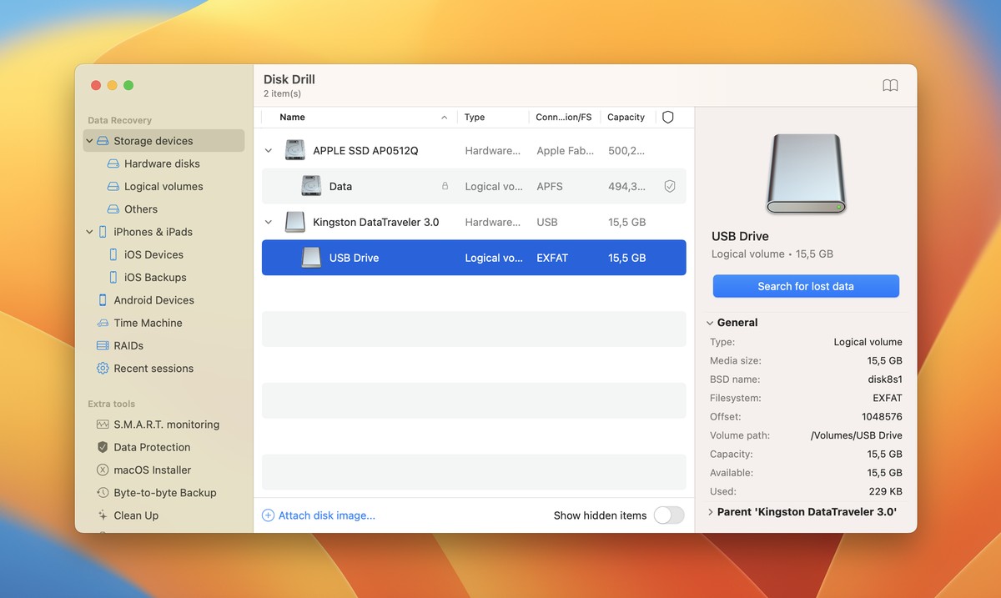Open the Data Protection tool
Screen dimensions: 1001x598
coord(152,447)
